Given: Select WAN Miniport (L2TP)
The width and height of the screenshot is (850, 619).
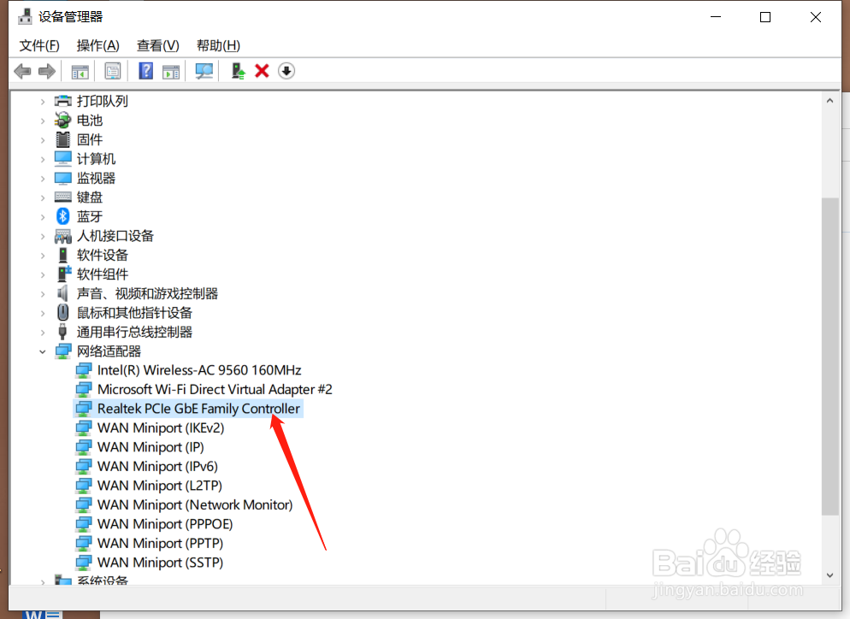Looking at the screenshot, I should pyautogui.click(x=159, y=486).
